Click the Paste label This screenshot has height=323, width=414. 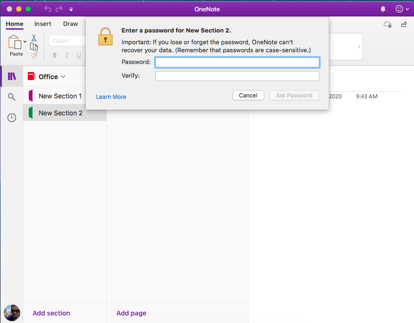click(x=16, y=54)
